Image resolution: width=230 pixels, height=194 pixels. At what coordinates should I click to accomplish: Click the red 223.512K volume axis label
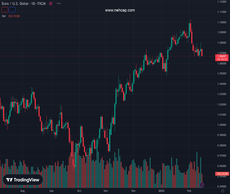(222, 174)
